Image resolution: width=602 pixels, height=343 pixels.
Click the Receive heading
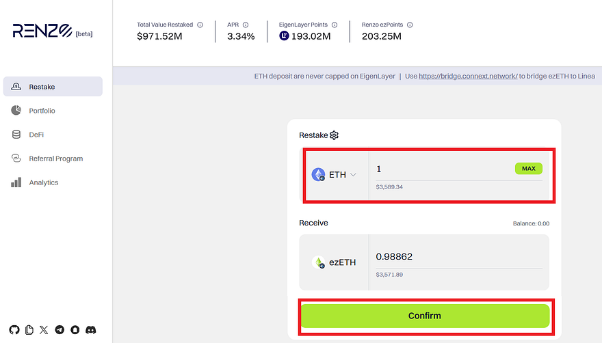(x=313, y=223)
